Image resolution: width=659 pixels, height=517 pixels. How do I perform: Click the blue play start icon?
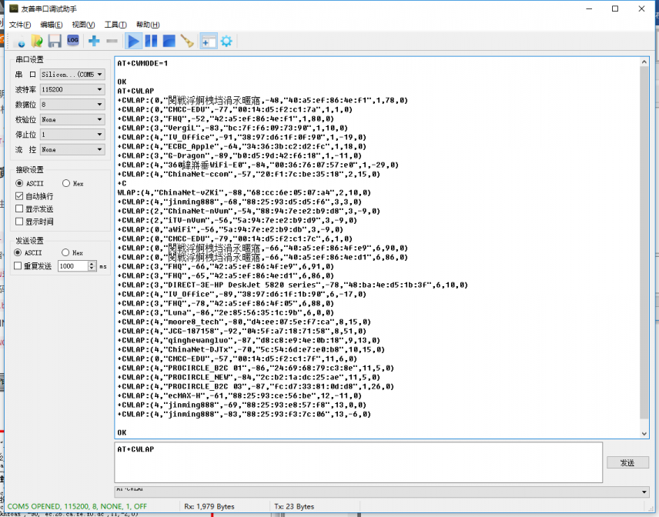pyautogui.click(x=133, y=41)
